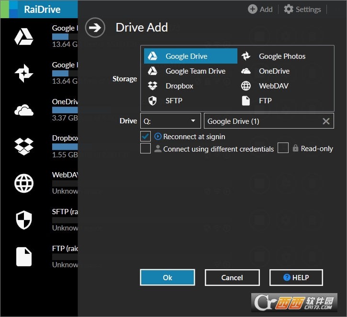Select Google Photos storage type
Image resolution: width=347 pixels, height=317 pixels.
pyautogui.click(x=284, y=56)
